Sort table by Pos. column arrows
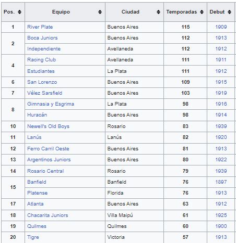The width and height of the screenshot is (236, 243). [x=20, y=12]
